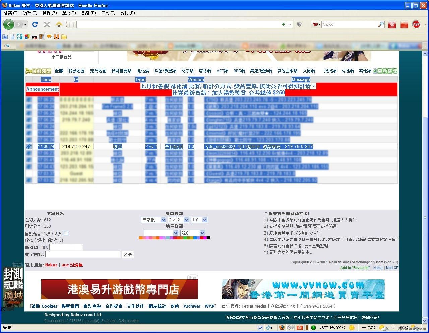Image resolution: width=429 pixels, height=333 pixels.
Task: Open the 1.0 version dropdown
Action: click(x=199, y=220)
